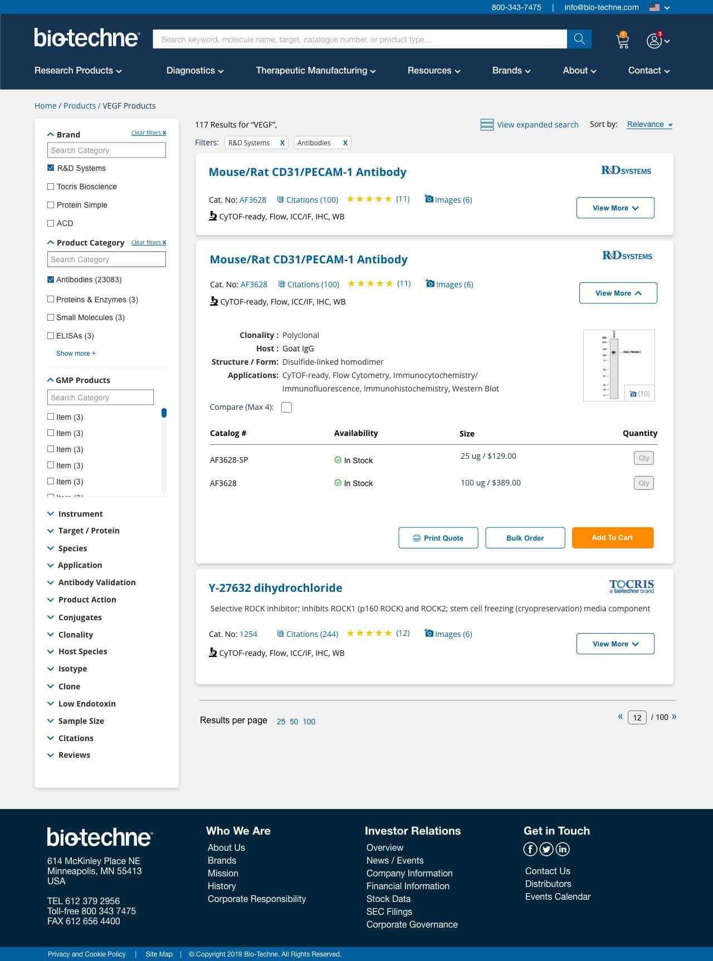713x961 pixels.
Task: Click the Print Quote button
Action: (438, 538)
